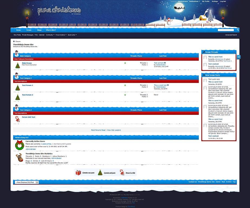Open 'This a a post test' in Forum Threads
250x208 pixels.
[215, 57]
